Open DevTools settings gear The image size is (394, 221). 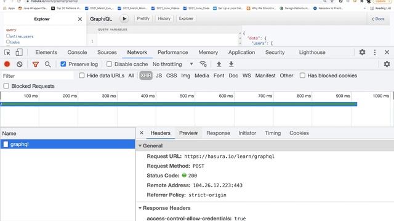pos(362,52)
